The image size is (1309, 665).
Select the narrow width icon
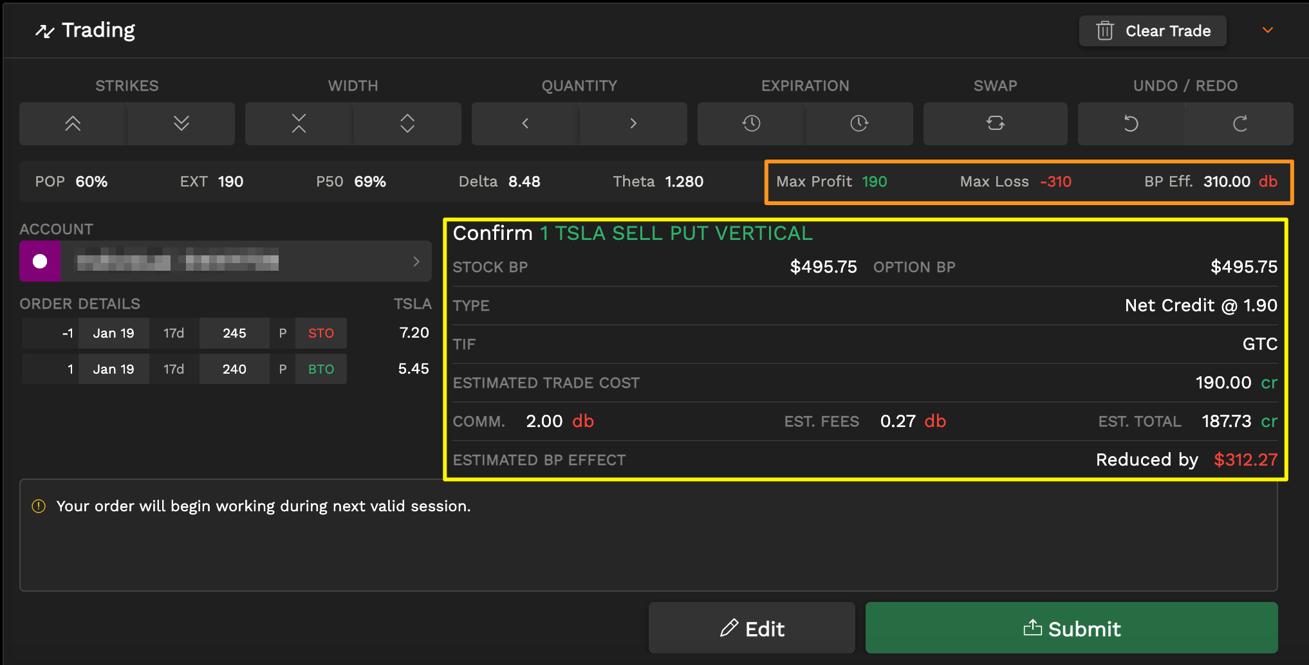point(298,123)
